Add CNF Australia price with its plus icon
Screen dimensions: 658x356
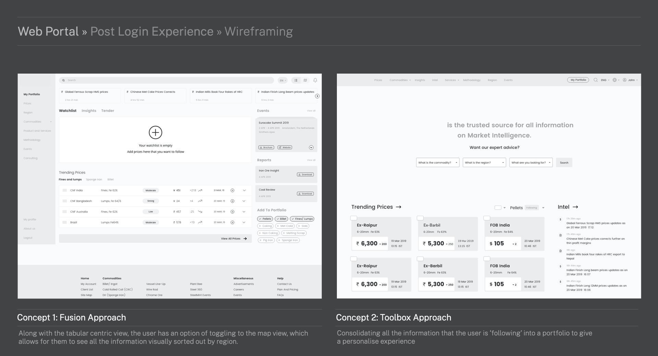tap(232, 212)
